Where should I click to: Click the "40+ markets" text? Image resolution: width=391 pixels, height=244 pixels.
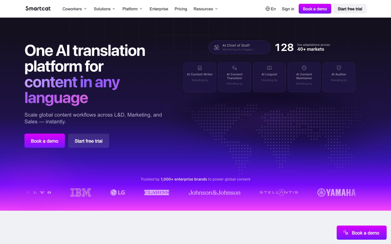pyautogui.click(x=311, y=49)
